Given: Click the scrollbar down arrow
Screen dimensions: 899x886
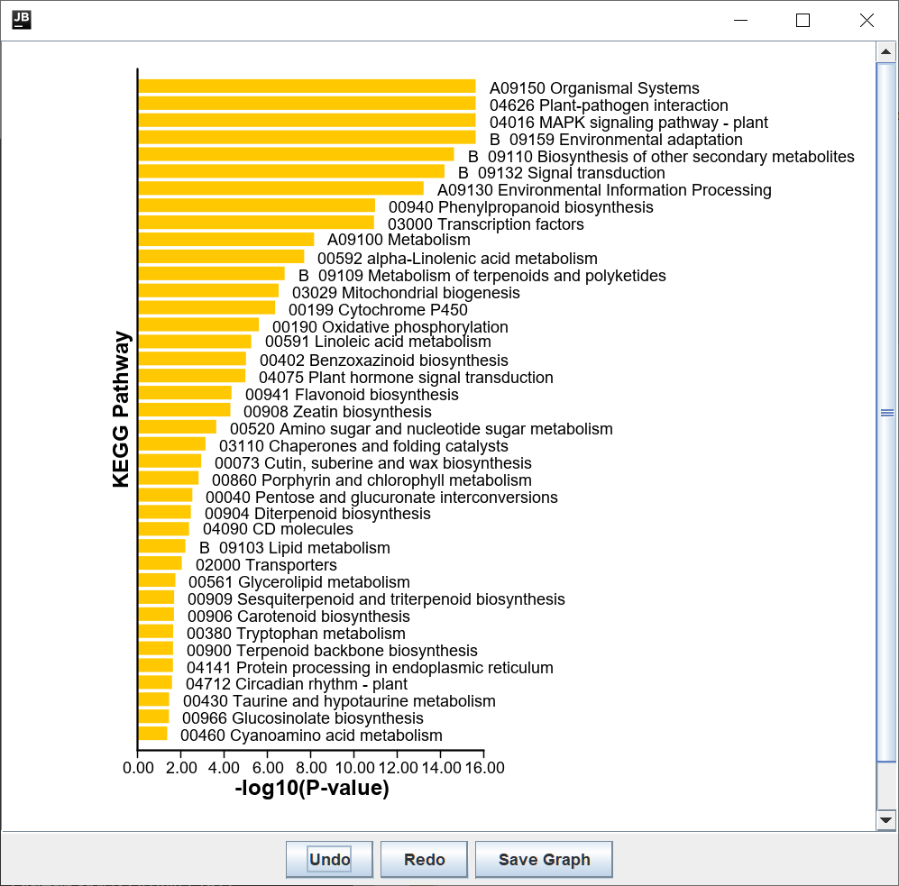Looking at the screenshot, I should click(x=885, y=820).
